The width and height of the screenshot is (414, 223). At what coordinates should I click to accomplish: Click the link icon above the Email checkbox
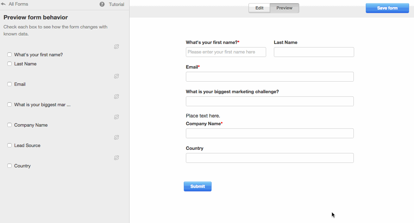coord(117,76)
